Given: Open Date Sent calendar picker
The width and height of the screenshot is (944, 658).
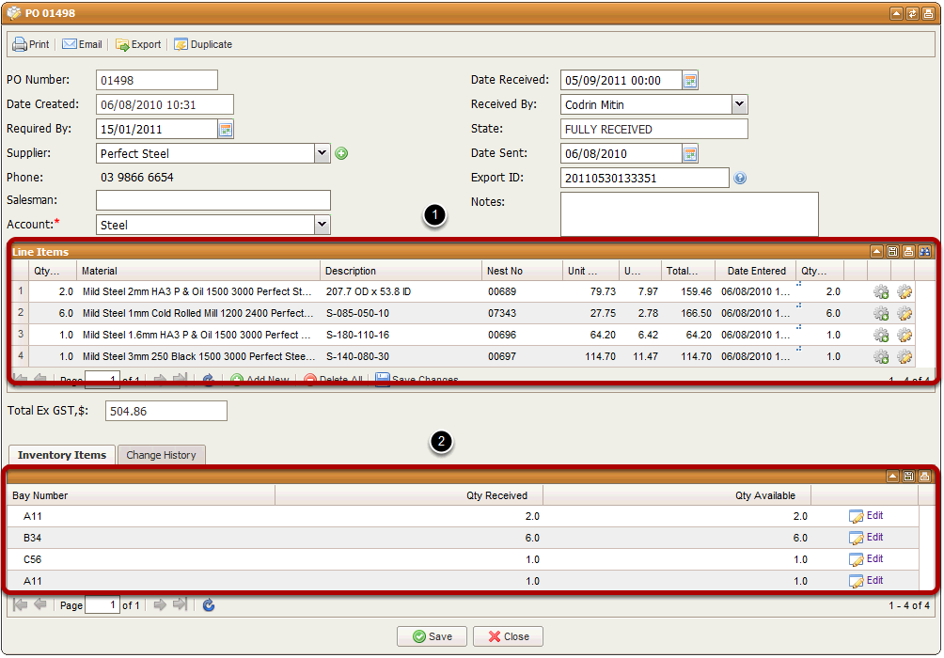Looking at the screenshot, I should coord(690,153).
